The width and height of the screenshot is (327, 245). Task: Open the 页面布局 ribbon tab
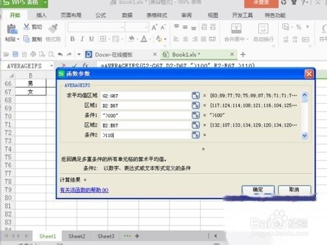click(x=71, y=15)
